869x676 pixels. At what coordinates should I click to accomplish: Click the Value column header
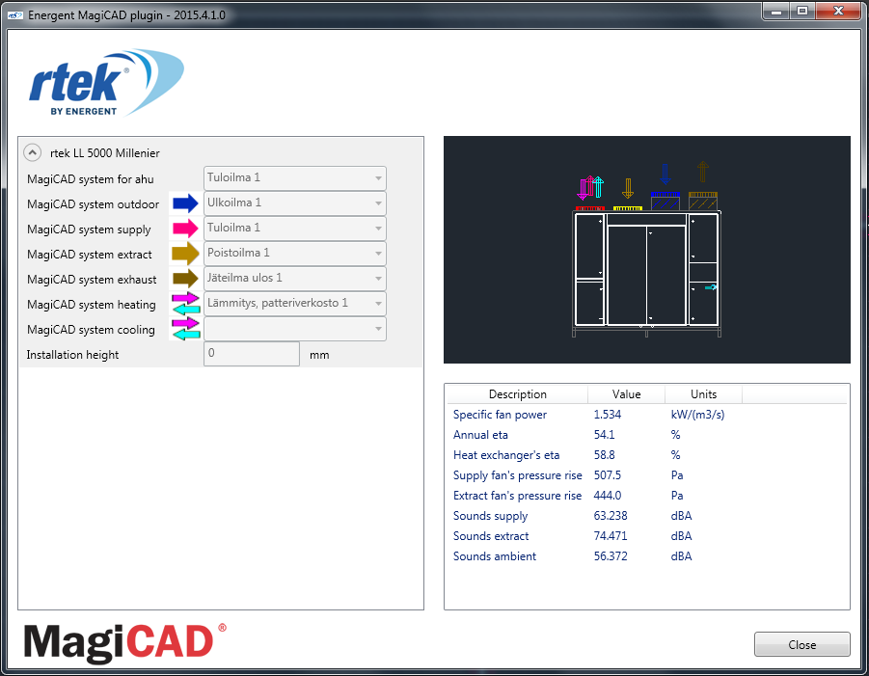[626, 394]
